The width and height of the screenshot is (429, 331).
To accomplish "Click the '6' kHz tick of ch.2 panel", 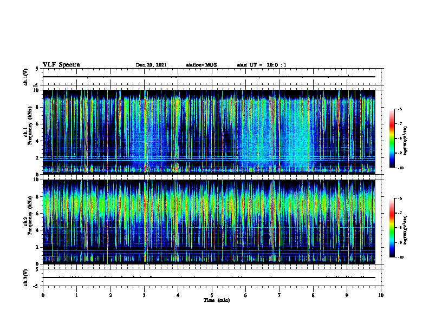I will [x=38, y=214].
